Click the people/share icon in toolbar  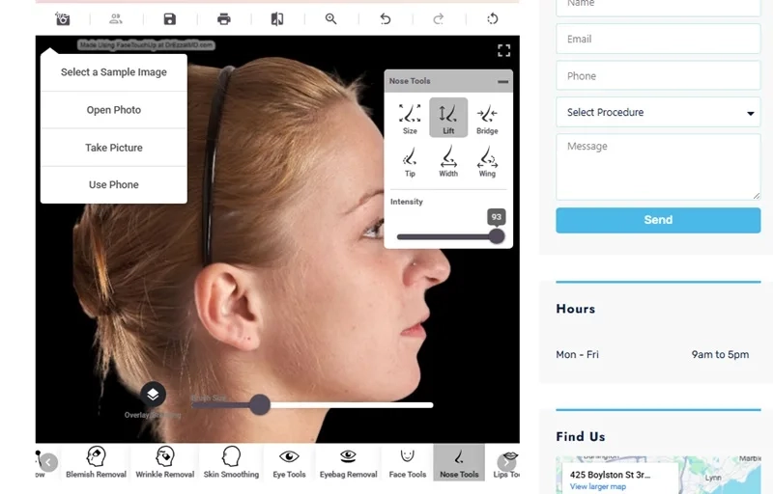tap(115, 18)
